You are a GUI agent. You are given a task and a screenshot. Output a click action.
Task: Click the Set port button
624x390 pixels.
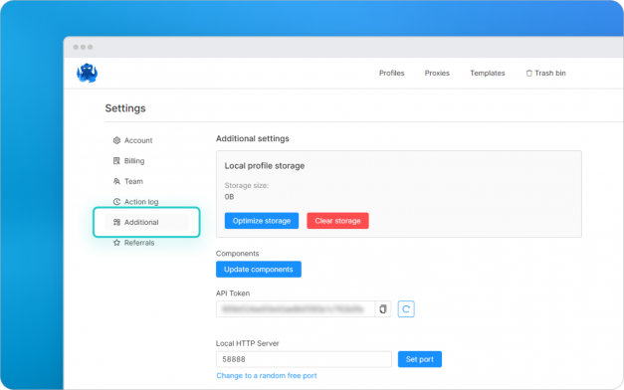[x=420, y=359]
